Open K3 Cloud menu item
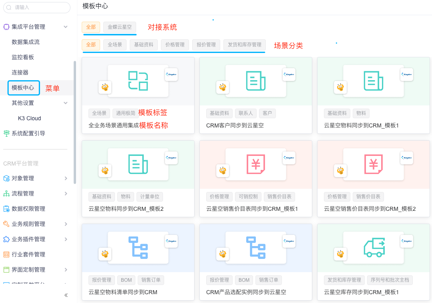The width and height of the screenshot is (432, 303). 30,118
